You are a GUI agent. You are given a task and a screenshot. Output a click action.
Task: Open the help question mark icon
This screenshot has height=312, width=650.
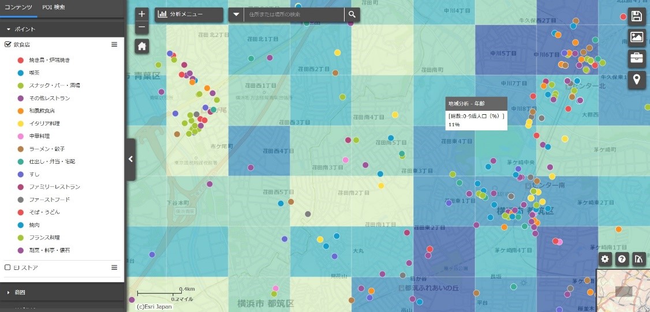[x=622, y=259]
